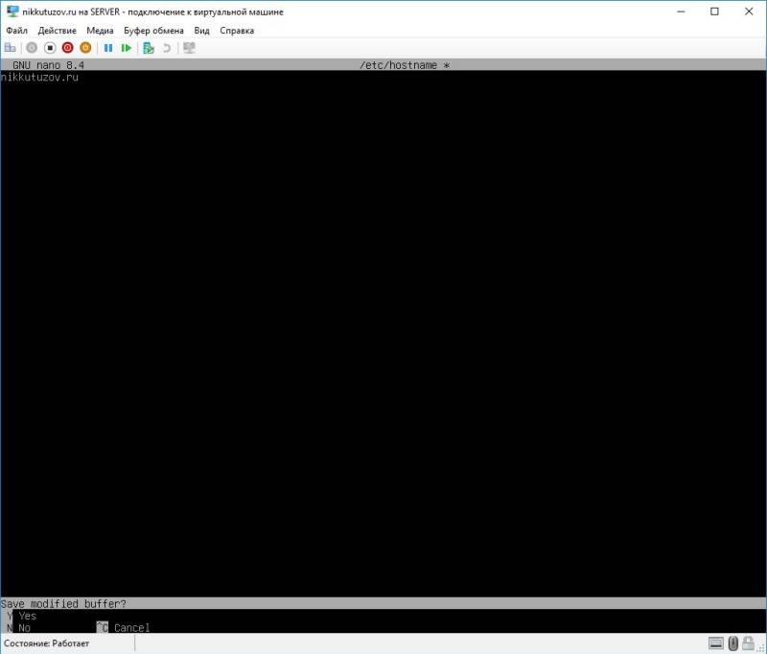Save the virtual machine state icon

83,47
